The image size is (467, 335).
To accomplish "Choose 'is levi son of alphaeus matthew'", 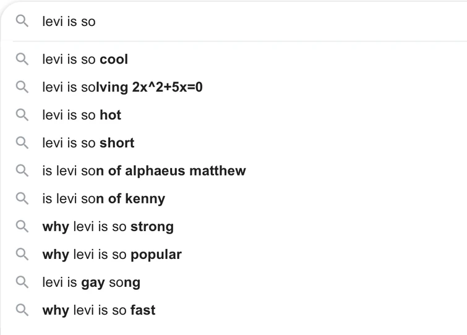I will point(144,171).
